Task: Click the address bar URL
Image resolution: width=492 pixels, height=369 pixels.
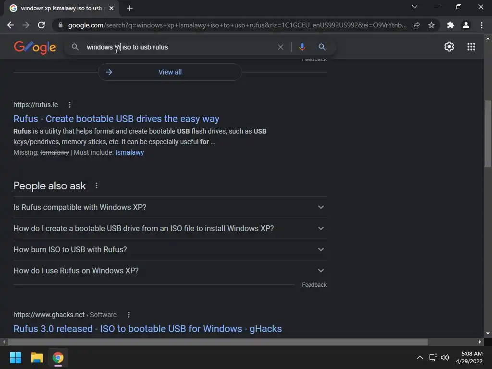Action: point(237,25)
